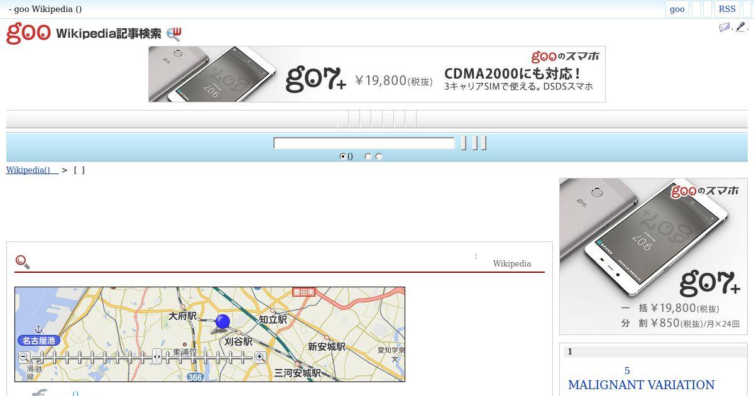The width and height of the screenshot is (754, 396).
Task: Click the anchor icon above 名古屋港
Action: point(38,329)
